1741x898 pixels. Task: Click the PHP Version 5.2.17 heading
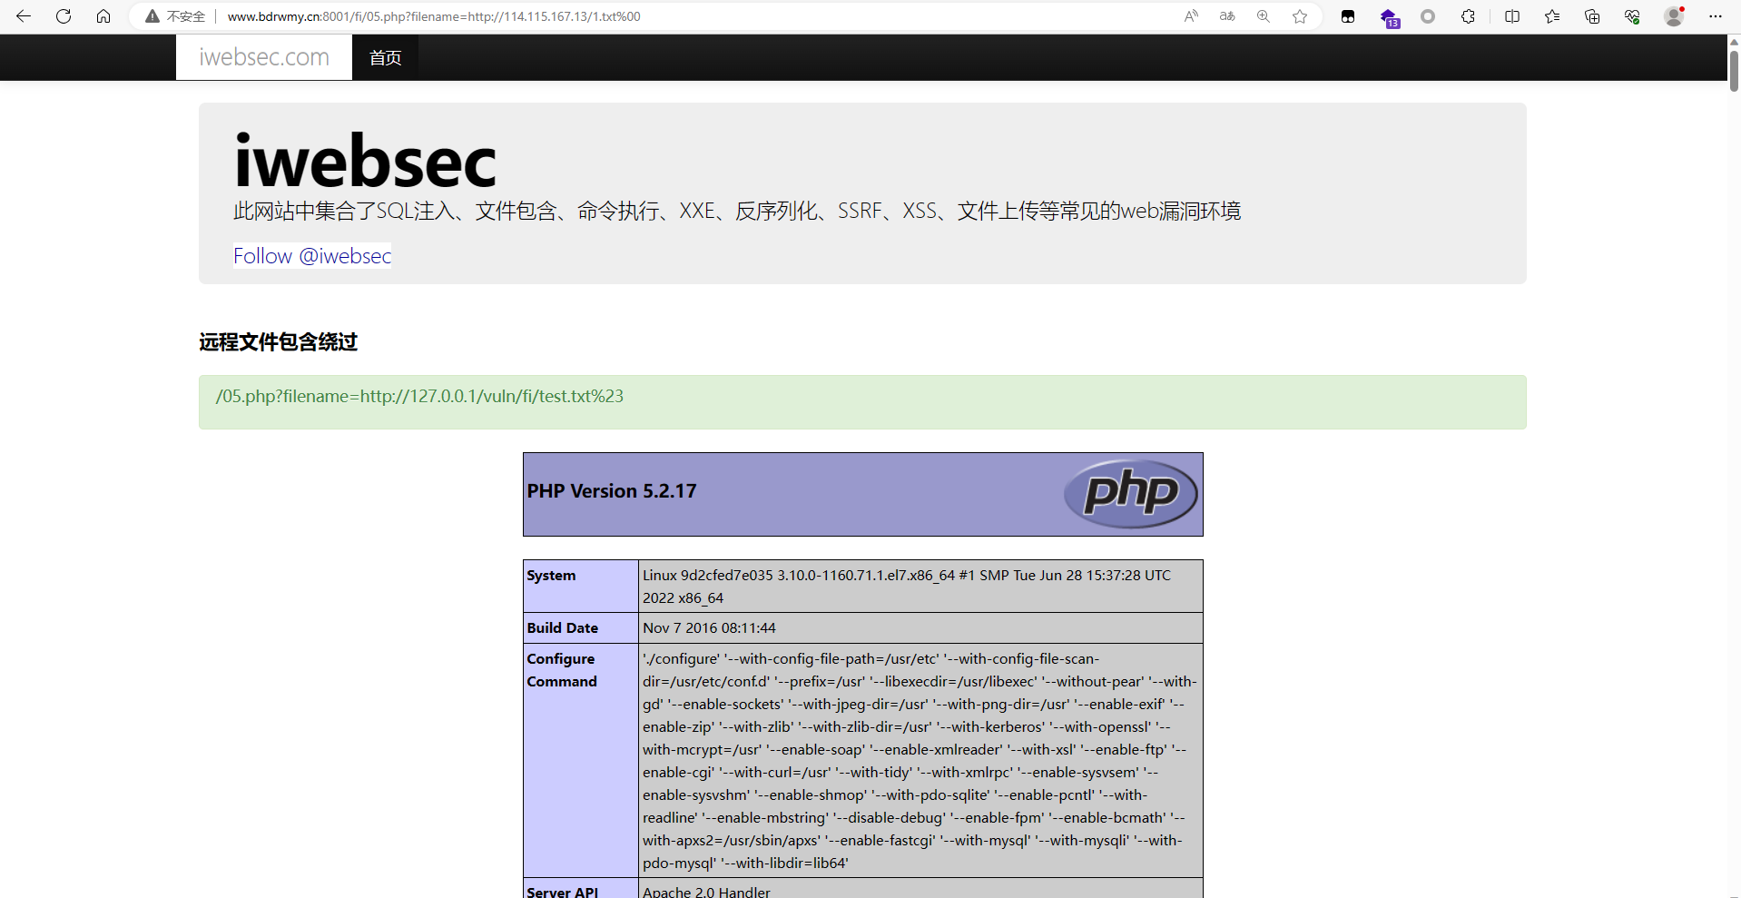[x=612, y=491]
